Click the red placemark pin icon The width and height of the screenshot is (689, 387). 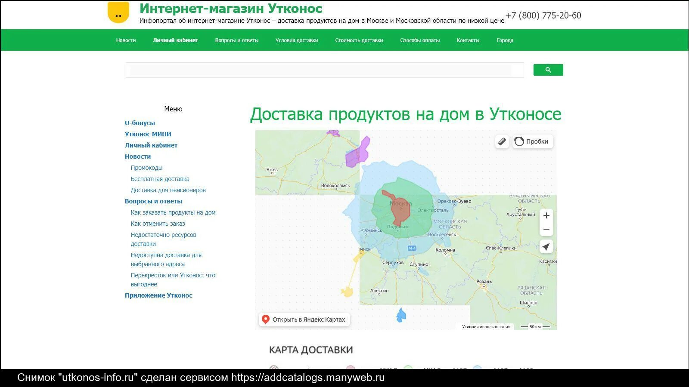(x=266, y=319)
